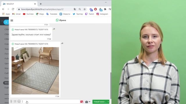This screenshot has width=186, height=104.
Task: Select the WAZZUP item in left sidebar
Action: click(x=6, y=83)
